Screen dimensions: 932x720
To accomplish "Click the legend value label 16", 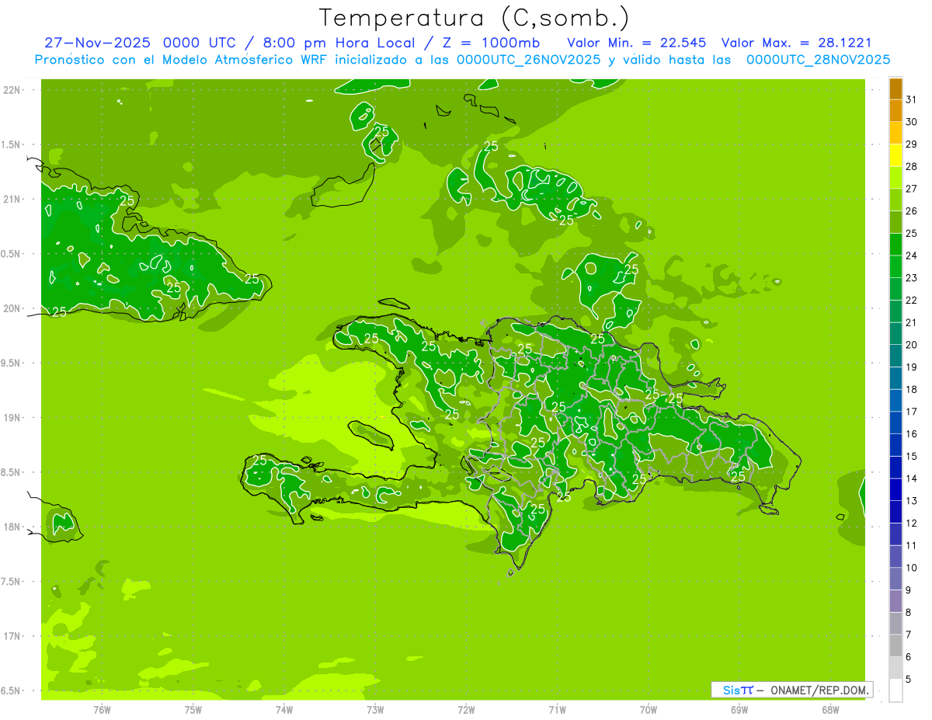I will (912, 433).
